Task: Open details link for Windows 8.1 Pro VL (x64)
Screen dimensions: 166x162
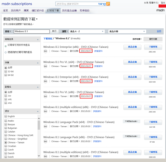Action: (98, 66)
